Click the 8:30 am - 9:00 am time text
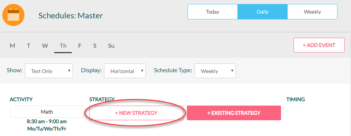The image size is (351, 136). tap(47, 122)
